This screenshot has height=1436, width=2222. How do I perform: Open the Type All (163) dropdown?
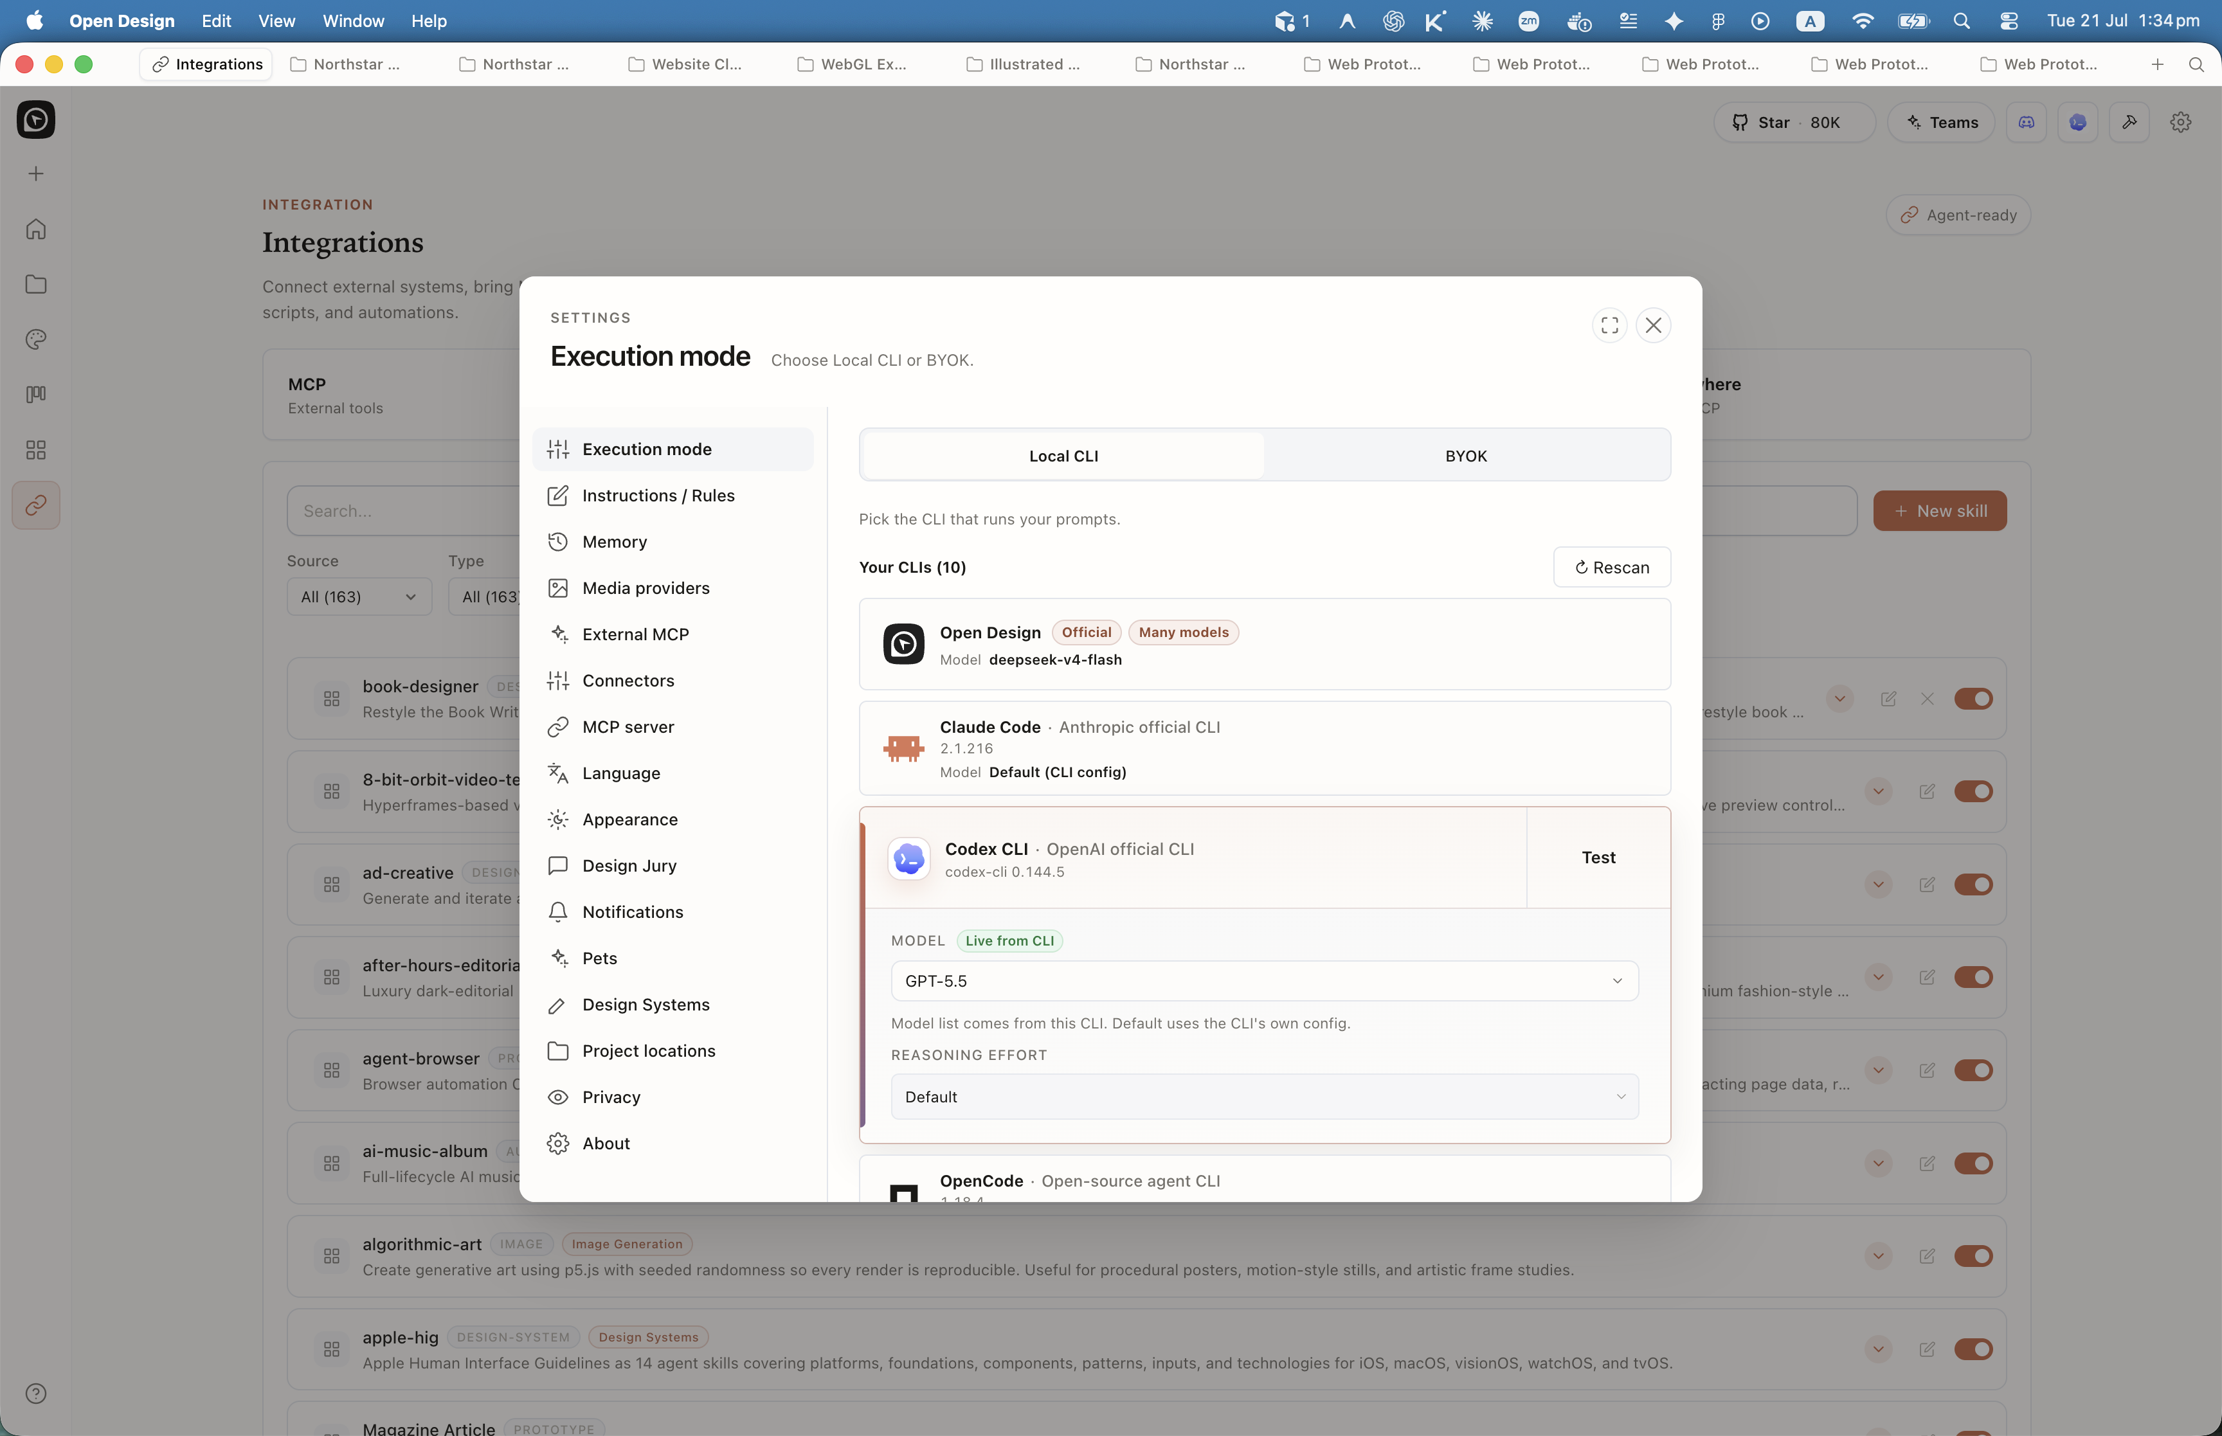click(x=485, y=596)
